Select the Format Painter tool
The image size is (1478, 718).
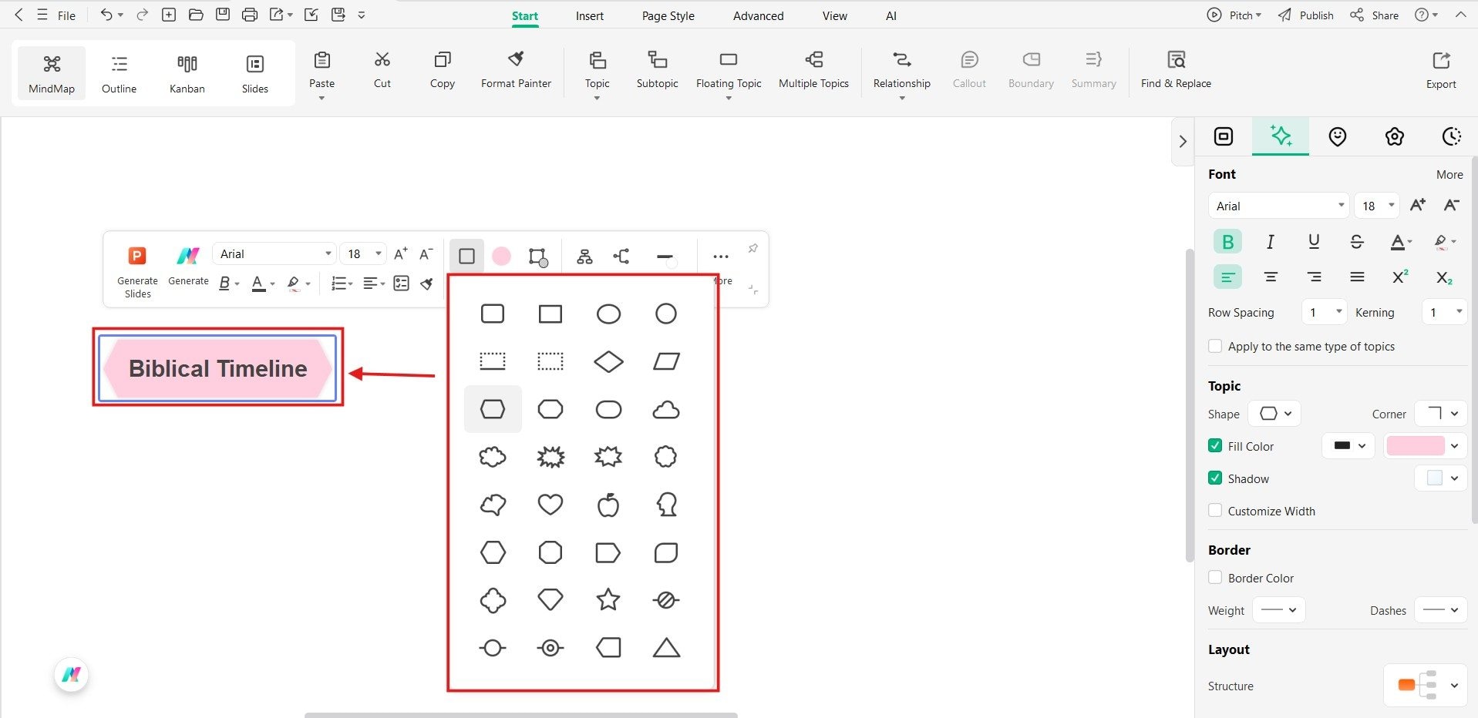tap(515, 69)
